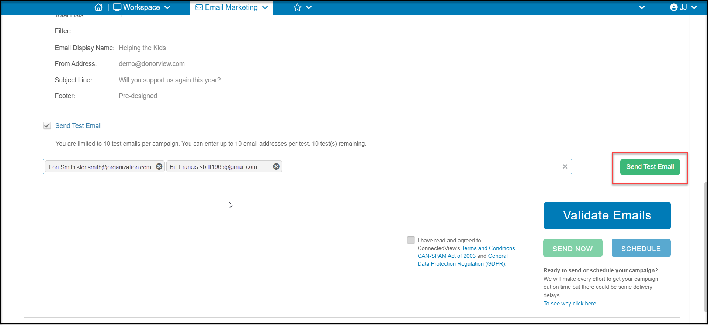Uncheck the Send Test Email checkbox
708x325 pixels.
[x=47, y=126]
